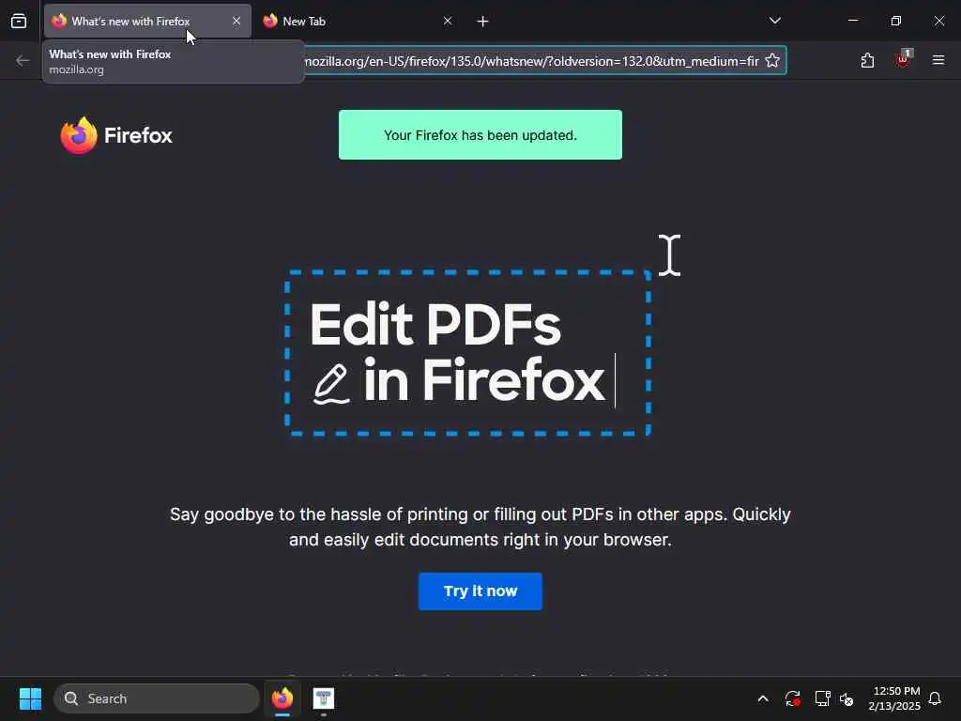Open the uBlock Origin extension icon

click(x=903, y=60)
